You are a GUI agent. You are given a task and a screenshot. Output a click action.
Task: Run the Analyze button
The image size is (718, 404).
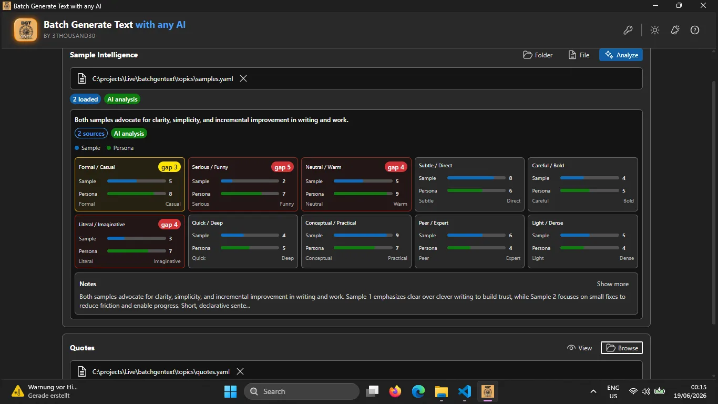coord(621,55)
